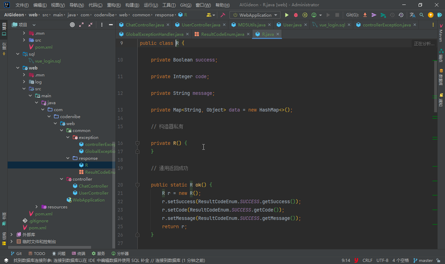Open the 终端 terminal tool window

[78, 253]
